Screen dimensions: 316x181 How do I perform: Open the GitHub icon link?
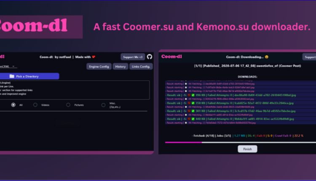[149, 57]
